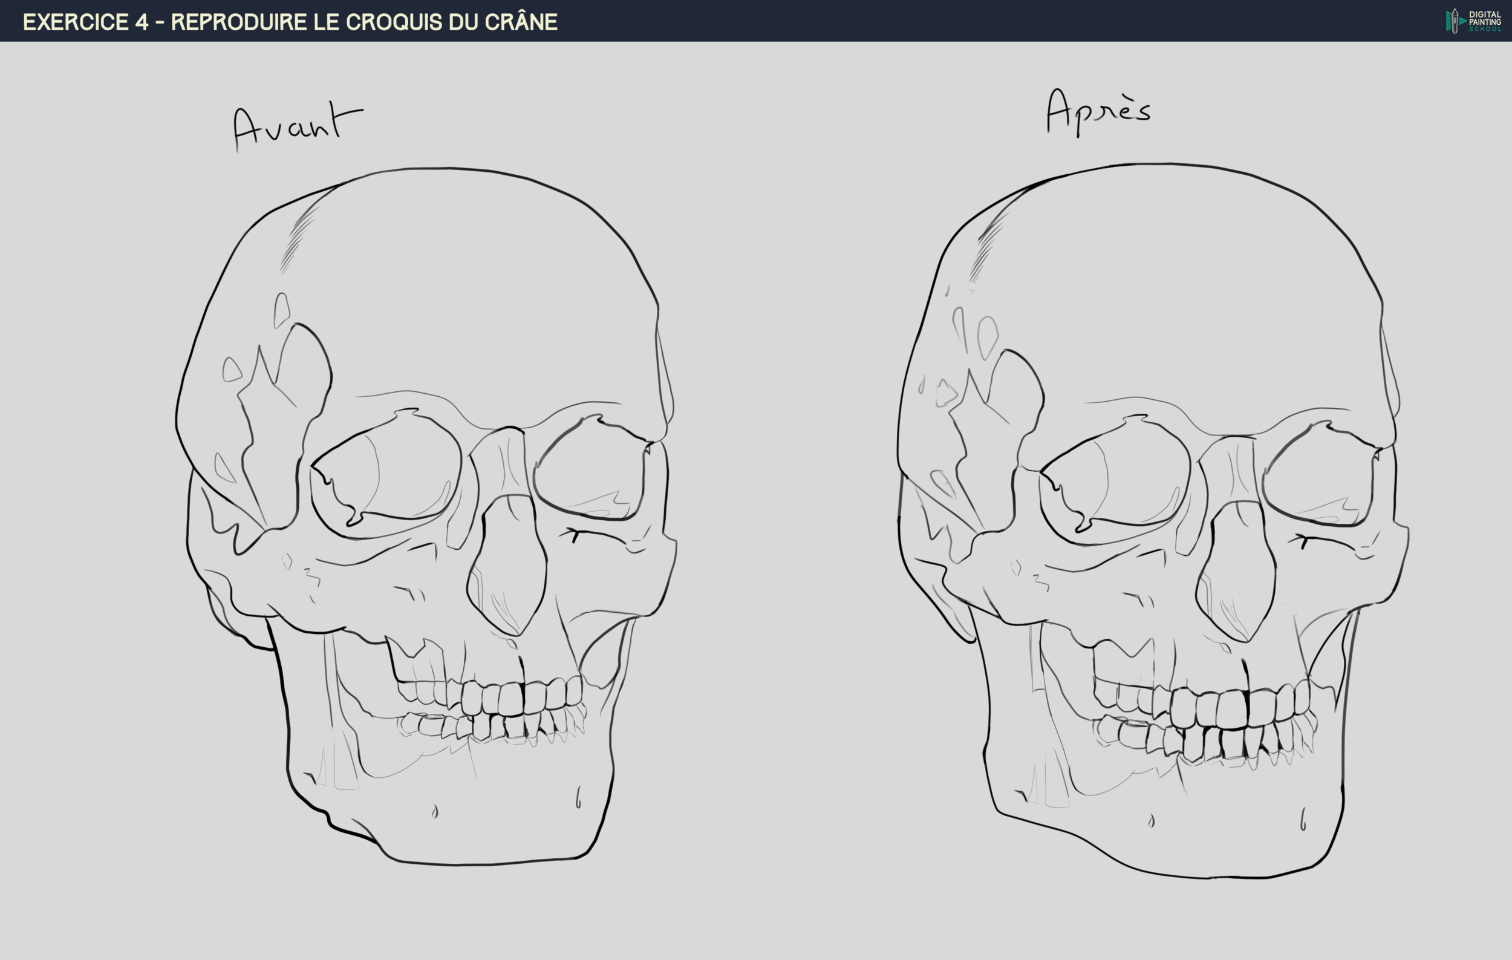
Task: Click the exercise title text in header
Action: pos(290,22)
